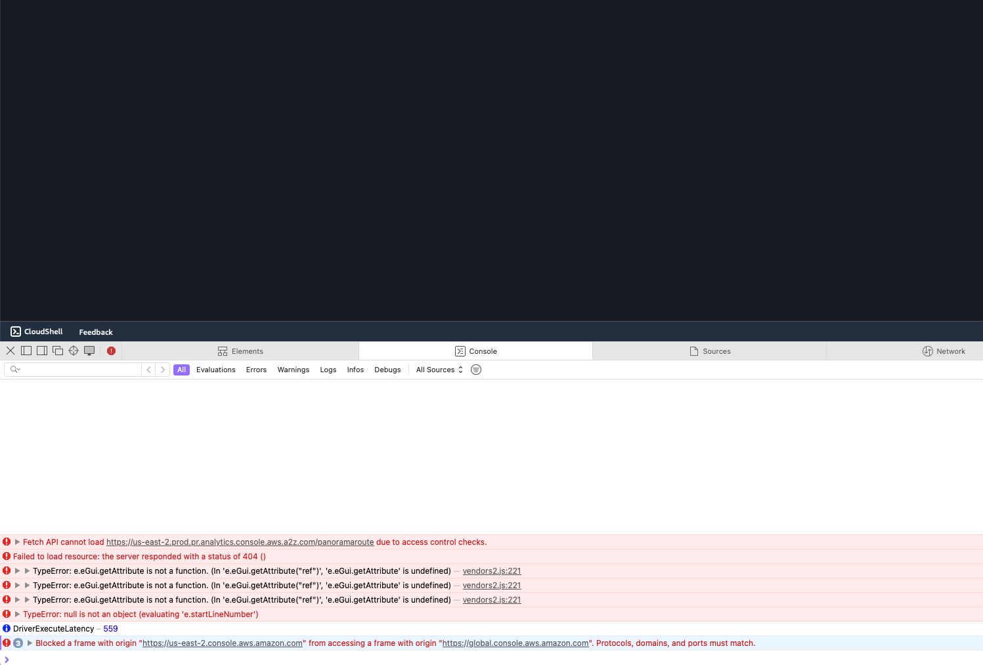Click the CloudShell terminal icon

click(x=16, y=332)
